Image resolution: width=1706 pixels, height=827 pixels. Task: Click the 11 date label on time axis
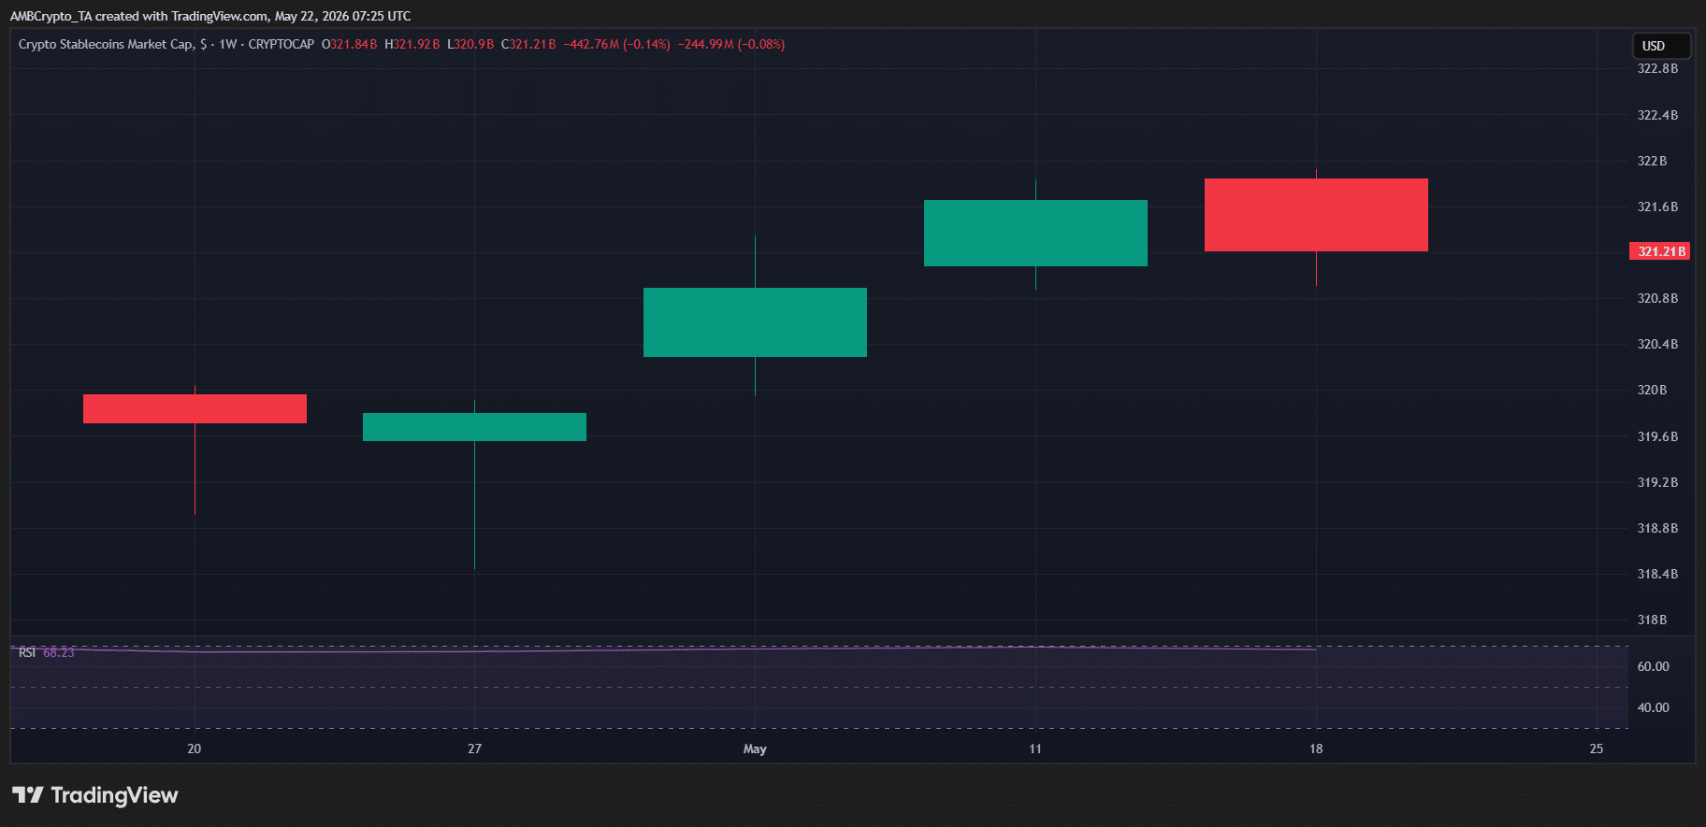[1034, 749]
